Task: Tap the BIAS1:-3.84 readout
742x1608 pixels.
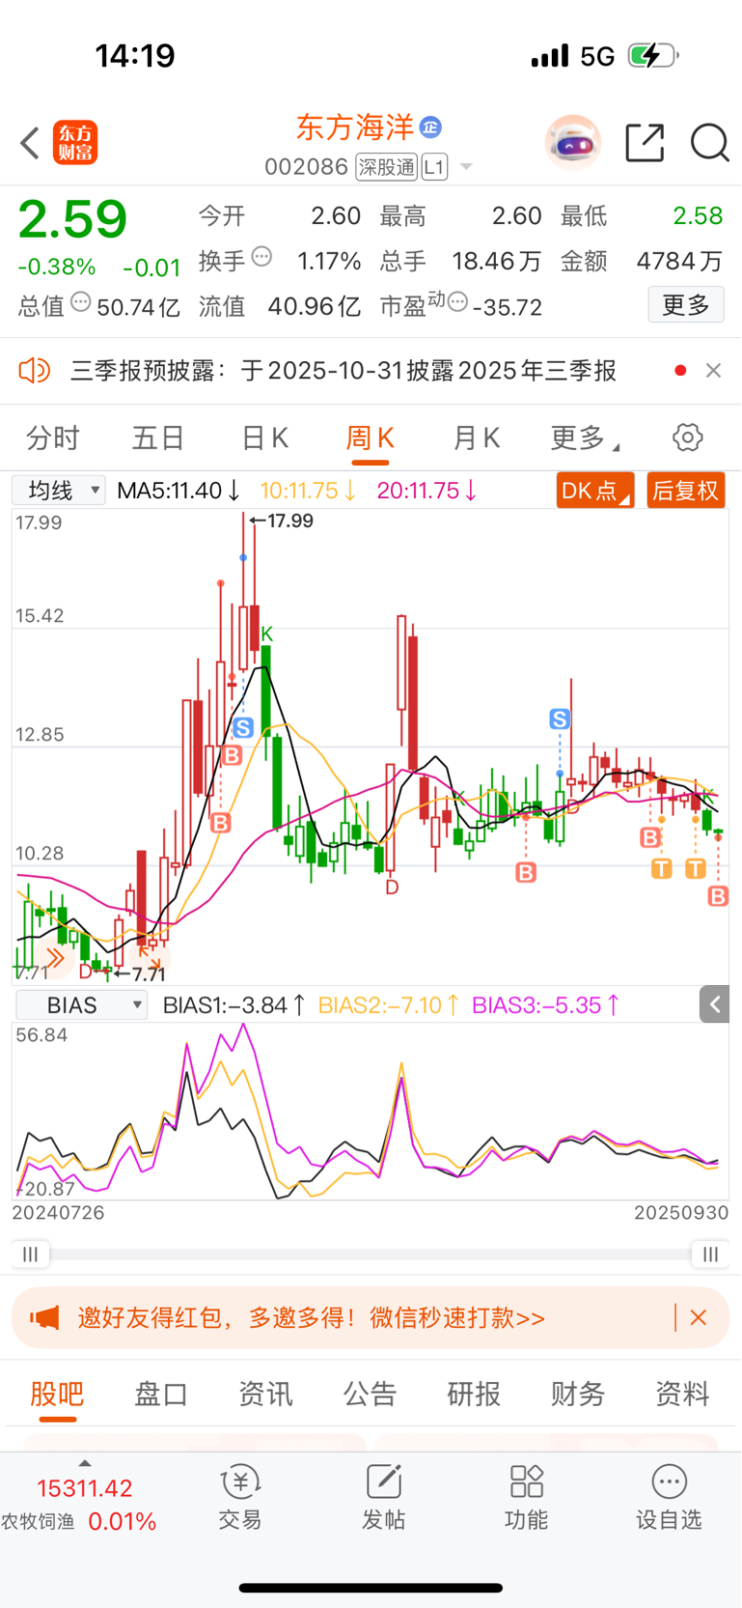Action: (234, 1005)
